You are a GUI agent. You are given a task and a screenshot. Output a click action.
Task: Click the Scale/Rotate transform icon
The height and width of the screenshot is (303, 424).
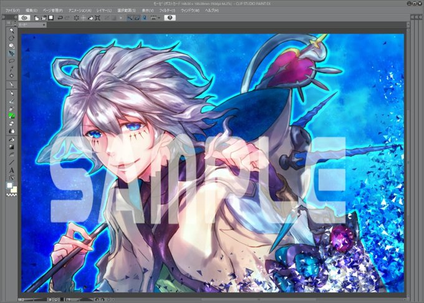click(97, 18)
